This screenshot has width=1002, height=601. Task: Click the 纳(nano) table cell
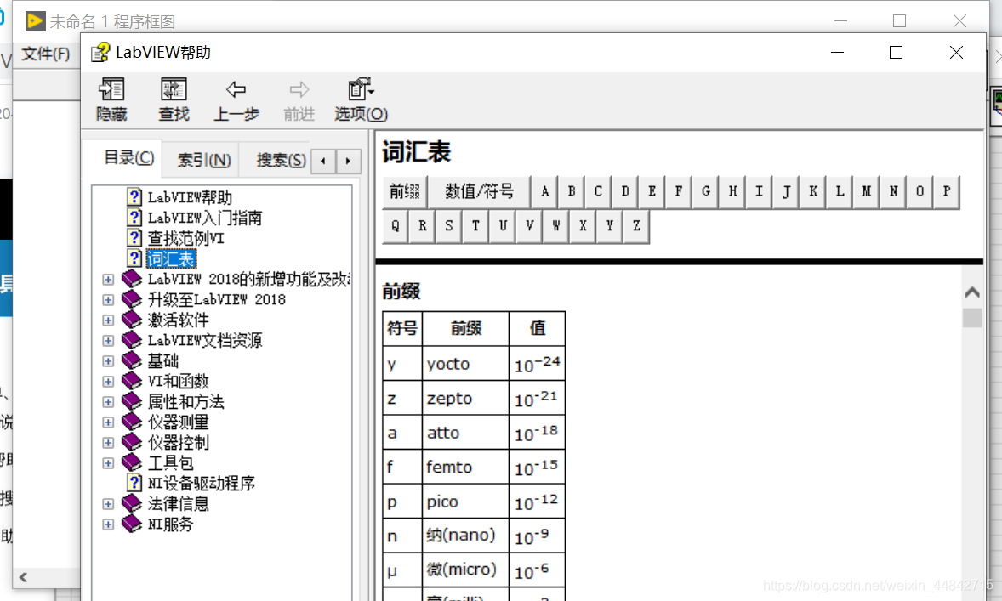[x=466, y=536]
